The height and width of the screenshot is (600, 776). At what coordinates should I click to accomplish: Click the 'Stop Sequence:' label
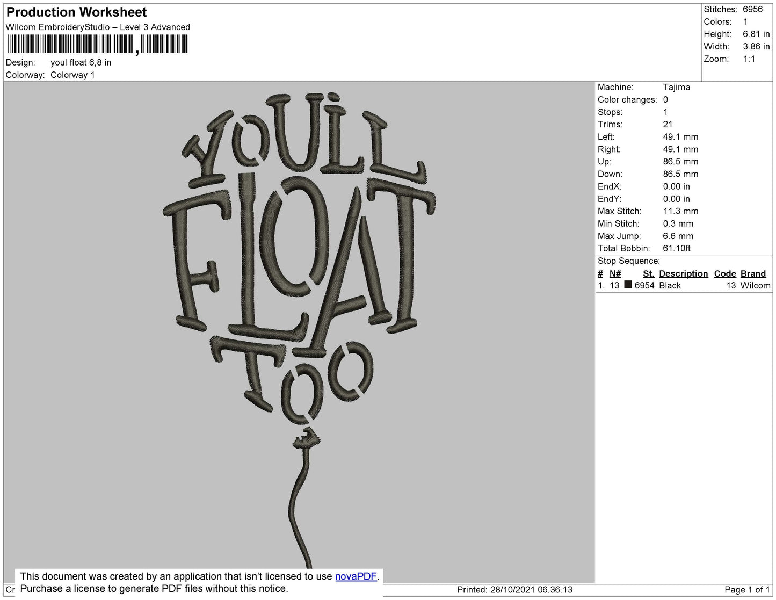pos(629,261)
